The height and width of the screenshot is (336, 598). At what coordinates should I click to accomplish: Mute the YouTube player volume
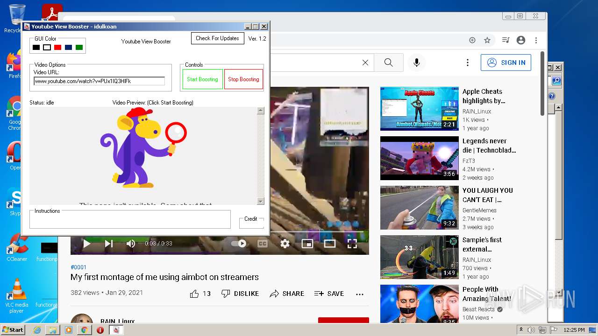(131, 243)
